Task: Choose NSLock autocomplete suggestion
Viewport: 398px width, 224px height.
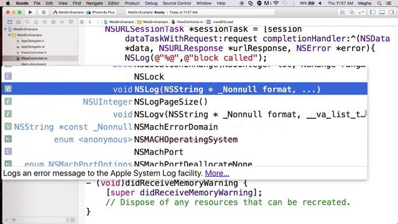Action: (x=185, y=77)
